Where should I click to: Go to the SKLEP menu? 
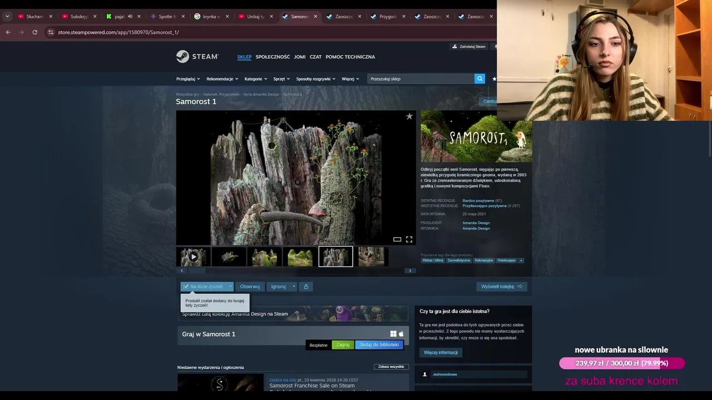tap(244, 57)
